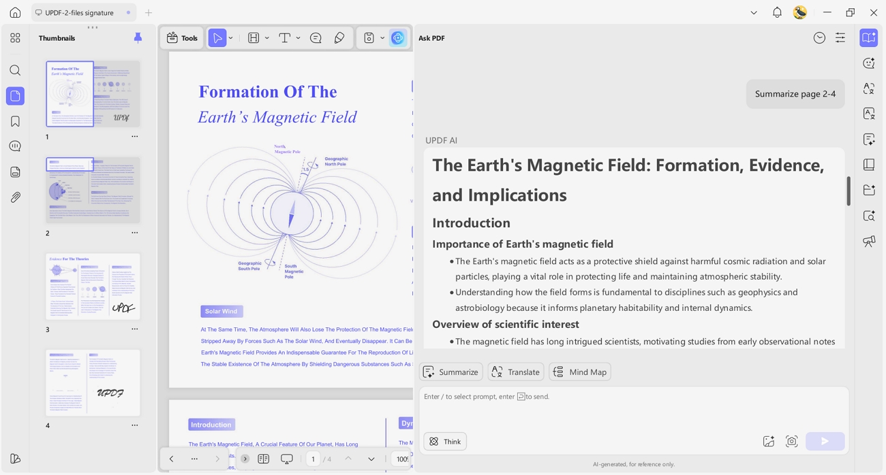Open the Thumbnails panel icon

click(15, 96)
